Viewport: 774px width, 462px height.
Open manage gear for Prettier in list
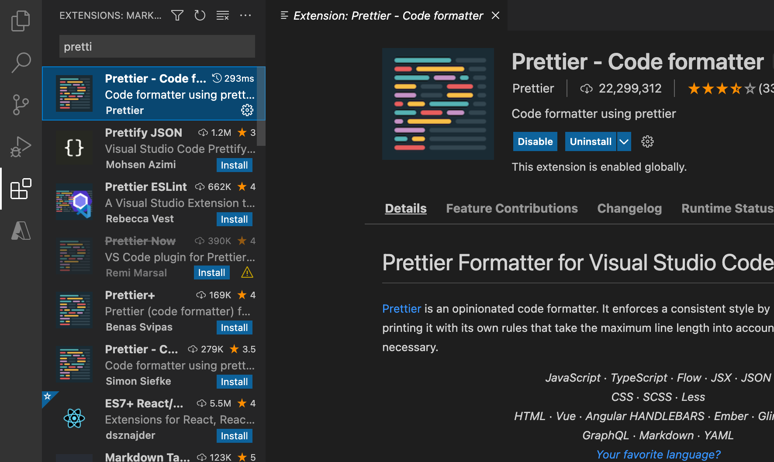pos(247,110)
